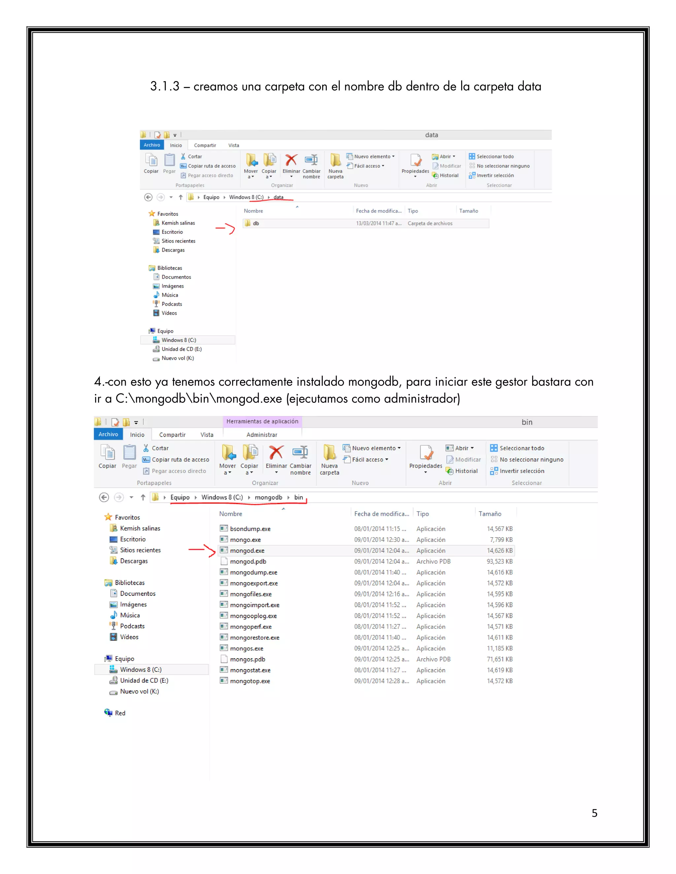This screenshot has height=874, width=676.
Task: Select mongotop.exe file
Action: tap(366, 681)
